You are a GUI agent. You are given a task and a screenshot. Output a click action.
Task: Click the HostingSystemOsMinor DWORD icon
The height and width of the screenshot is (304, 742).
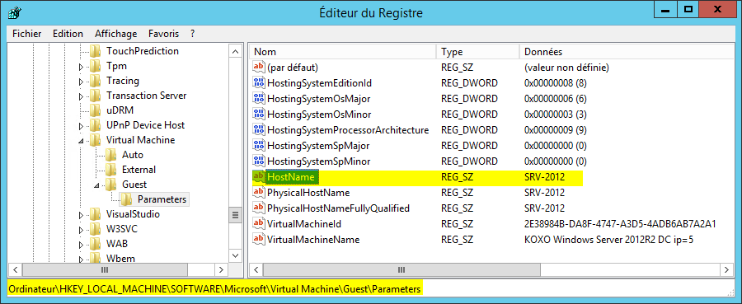258,114
